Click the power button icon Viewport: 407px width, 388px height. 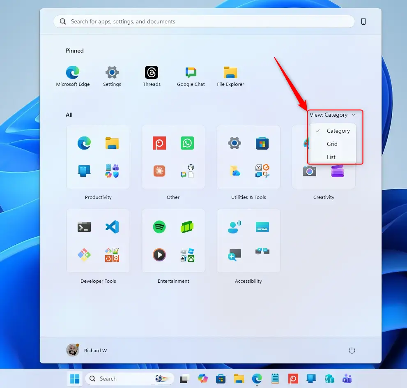(352, 350)
